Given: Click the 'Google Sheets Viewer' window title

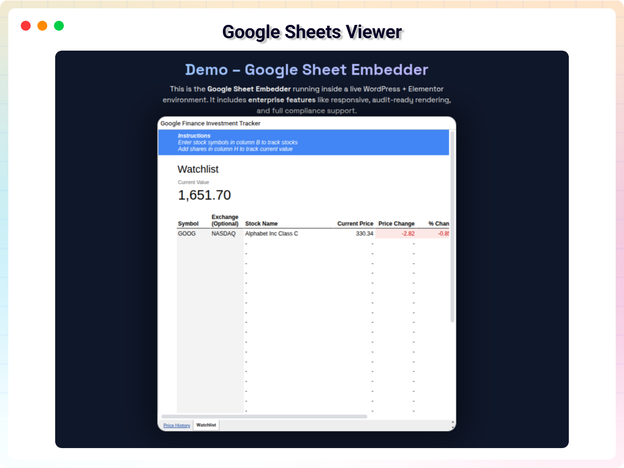Looking at the screenshot, I should 312,32.
